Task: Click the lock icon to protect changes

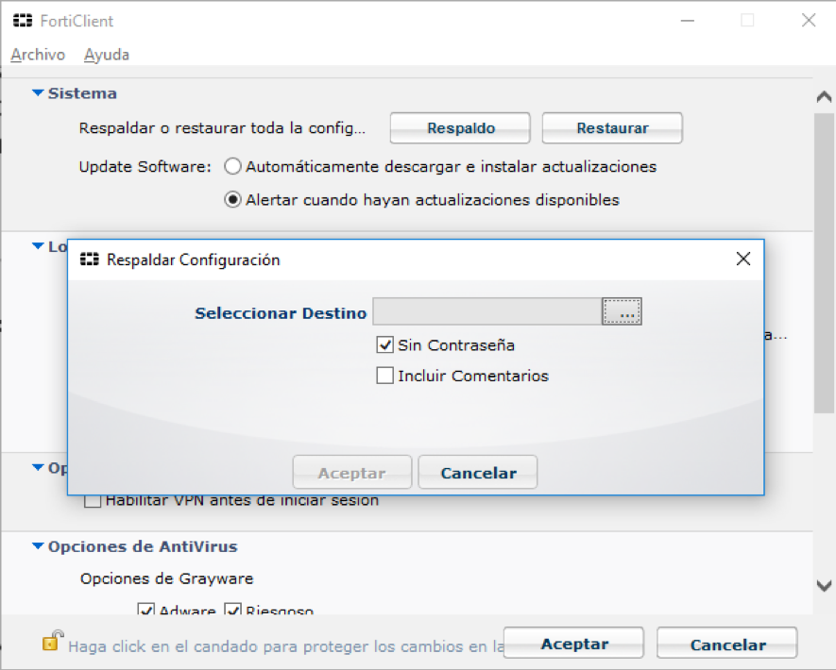Action: [52, 641]
